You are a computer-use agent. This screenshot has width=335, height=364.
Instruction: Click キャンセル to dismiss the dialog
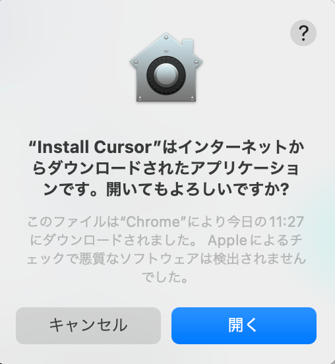pos(88,326)
